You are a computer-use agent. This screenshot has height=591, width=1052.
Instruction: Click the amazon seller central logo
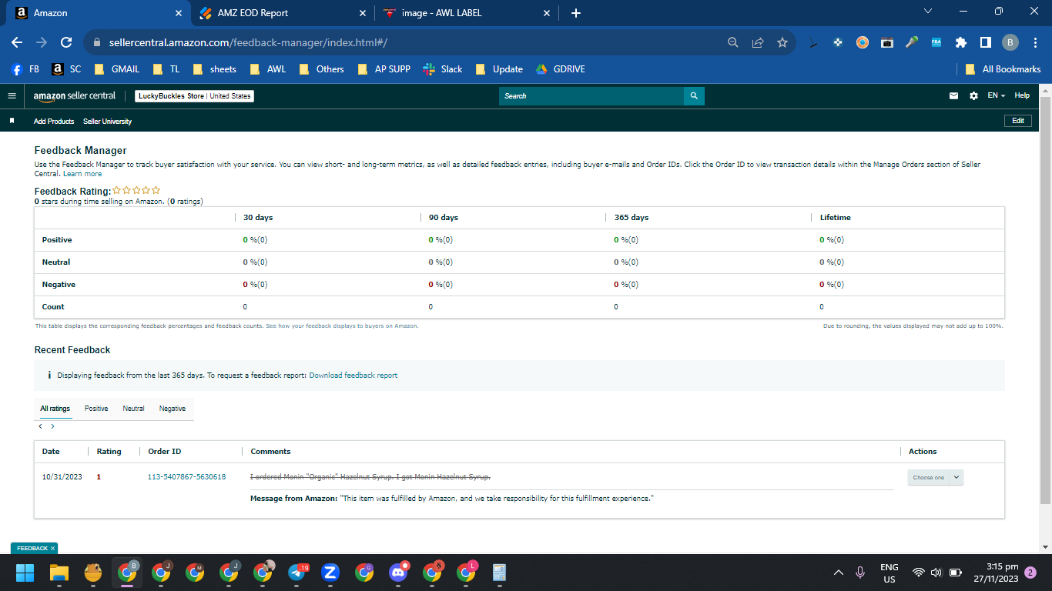click(x=75, y=96)
